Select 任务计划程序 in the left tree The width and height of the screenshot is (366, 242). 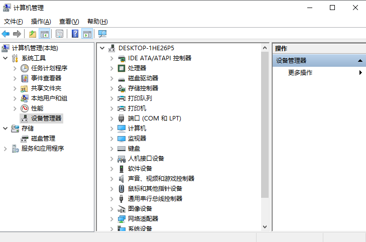click(x=49, y=68)
